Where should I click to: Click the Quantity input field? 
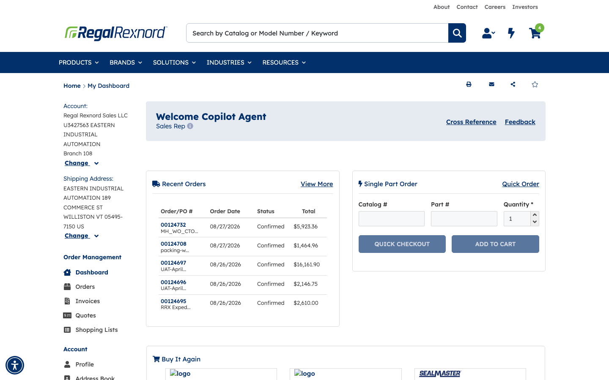point(517,219)
